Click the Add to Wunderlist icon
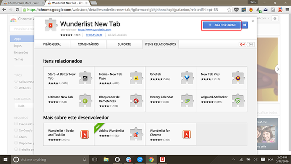This screenshot has width=291, height=164. (136, 134)
